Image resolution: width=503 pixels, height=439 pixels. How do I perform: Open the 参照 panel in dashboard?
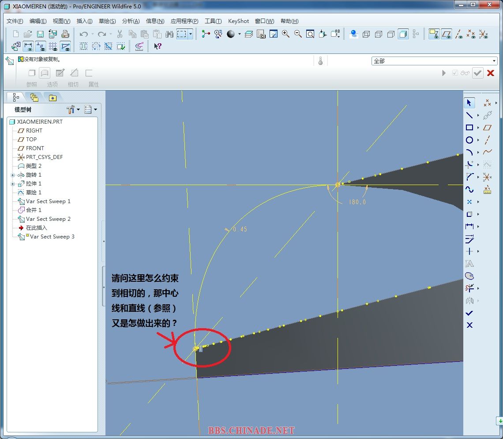[32, 84]
